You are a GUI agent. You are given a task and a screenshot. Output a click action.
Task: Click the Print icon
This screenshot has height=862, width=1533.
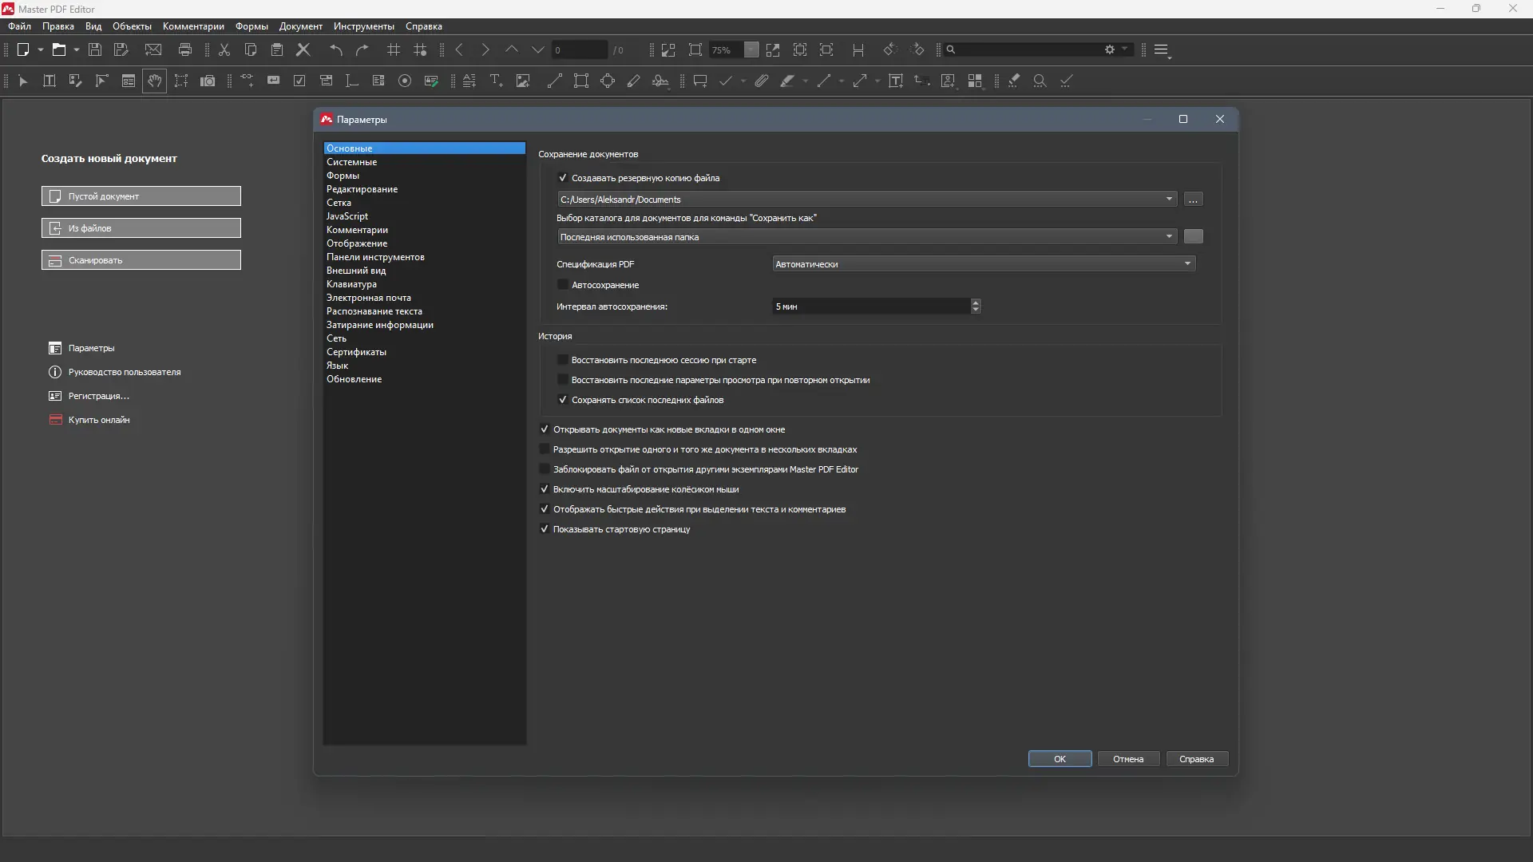[x=185, y=49]
